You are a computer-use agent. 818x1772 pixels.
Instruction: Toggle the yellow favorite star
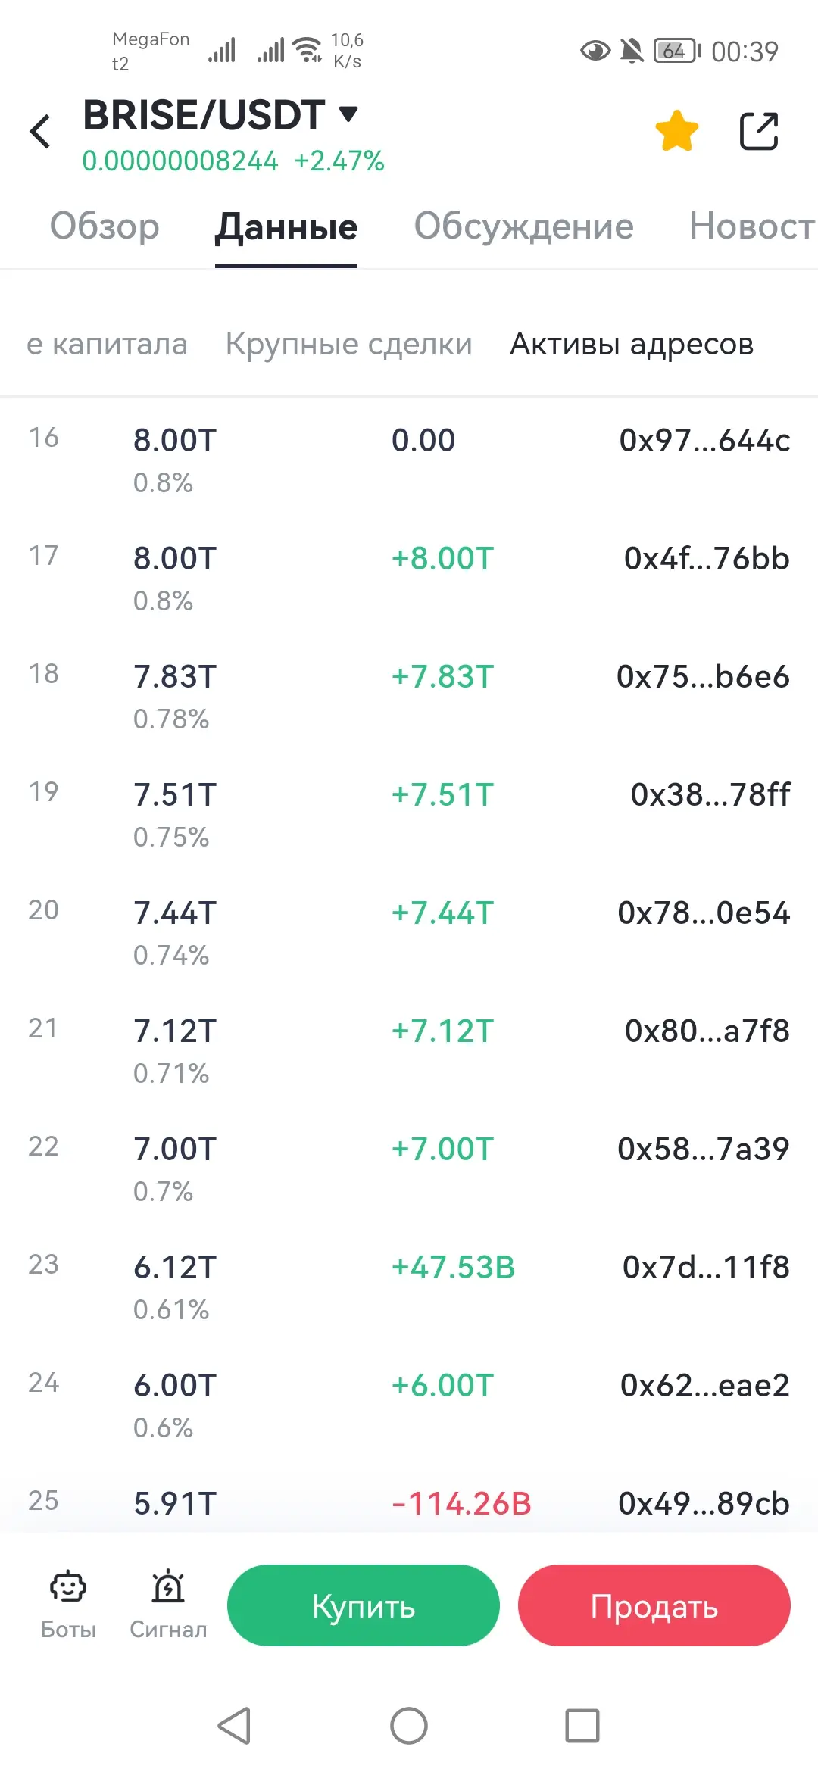tap(676, 131)
